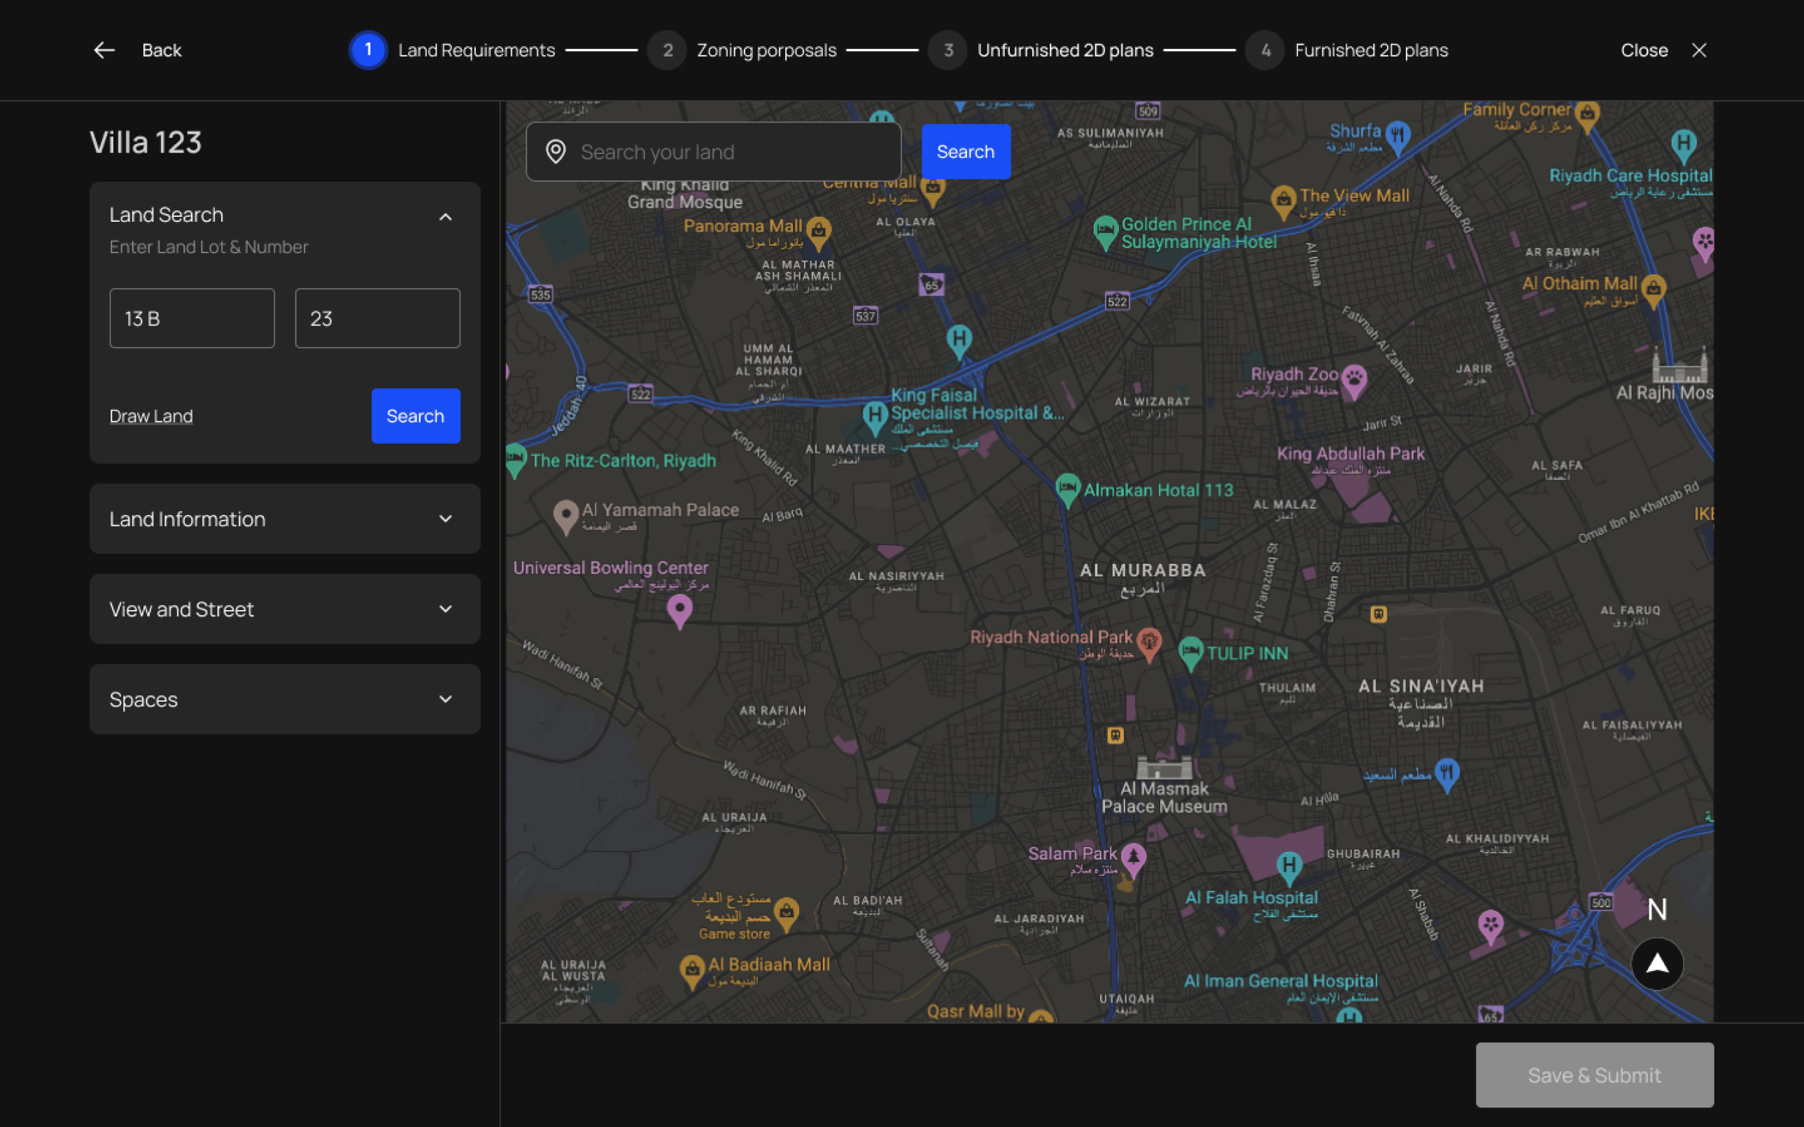Viewport: 1804px width, 1127px height.
Task: Collapse the Land Search section
Action: click(445, 217)
